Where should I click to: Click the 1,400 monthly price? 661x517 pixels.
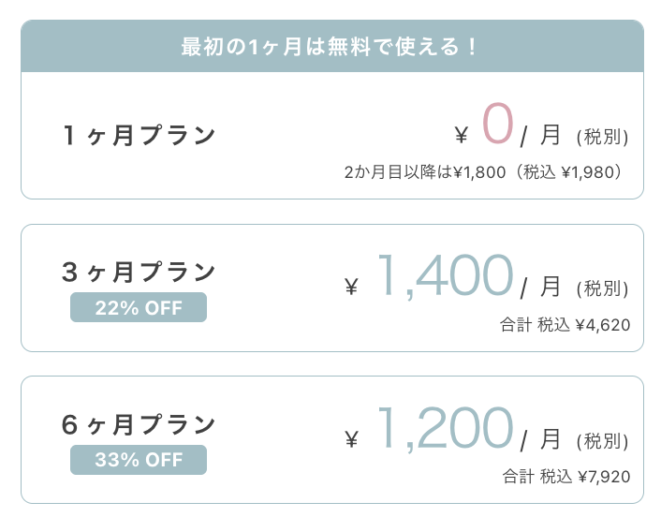pos(444,276)
